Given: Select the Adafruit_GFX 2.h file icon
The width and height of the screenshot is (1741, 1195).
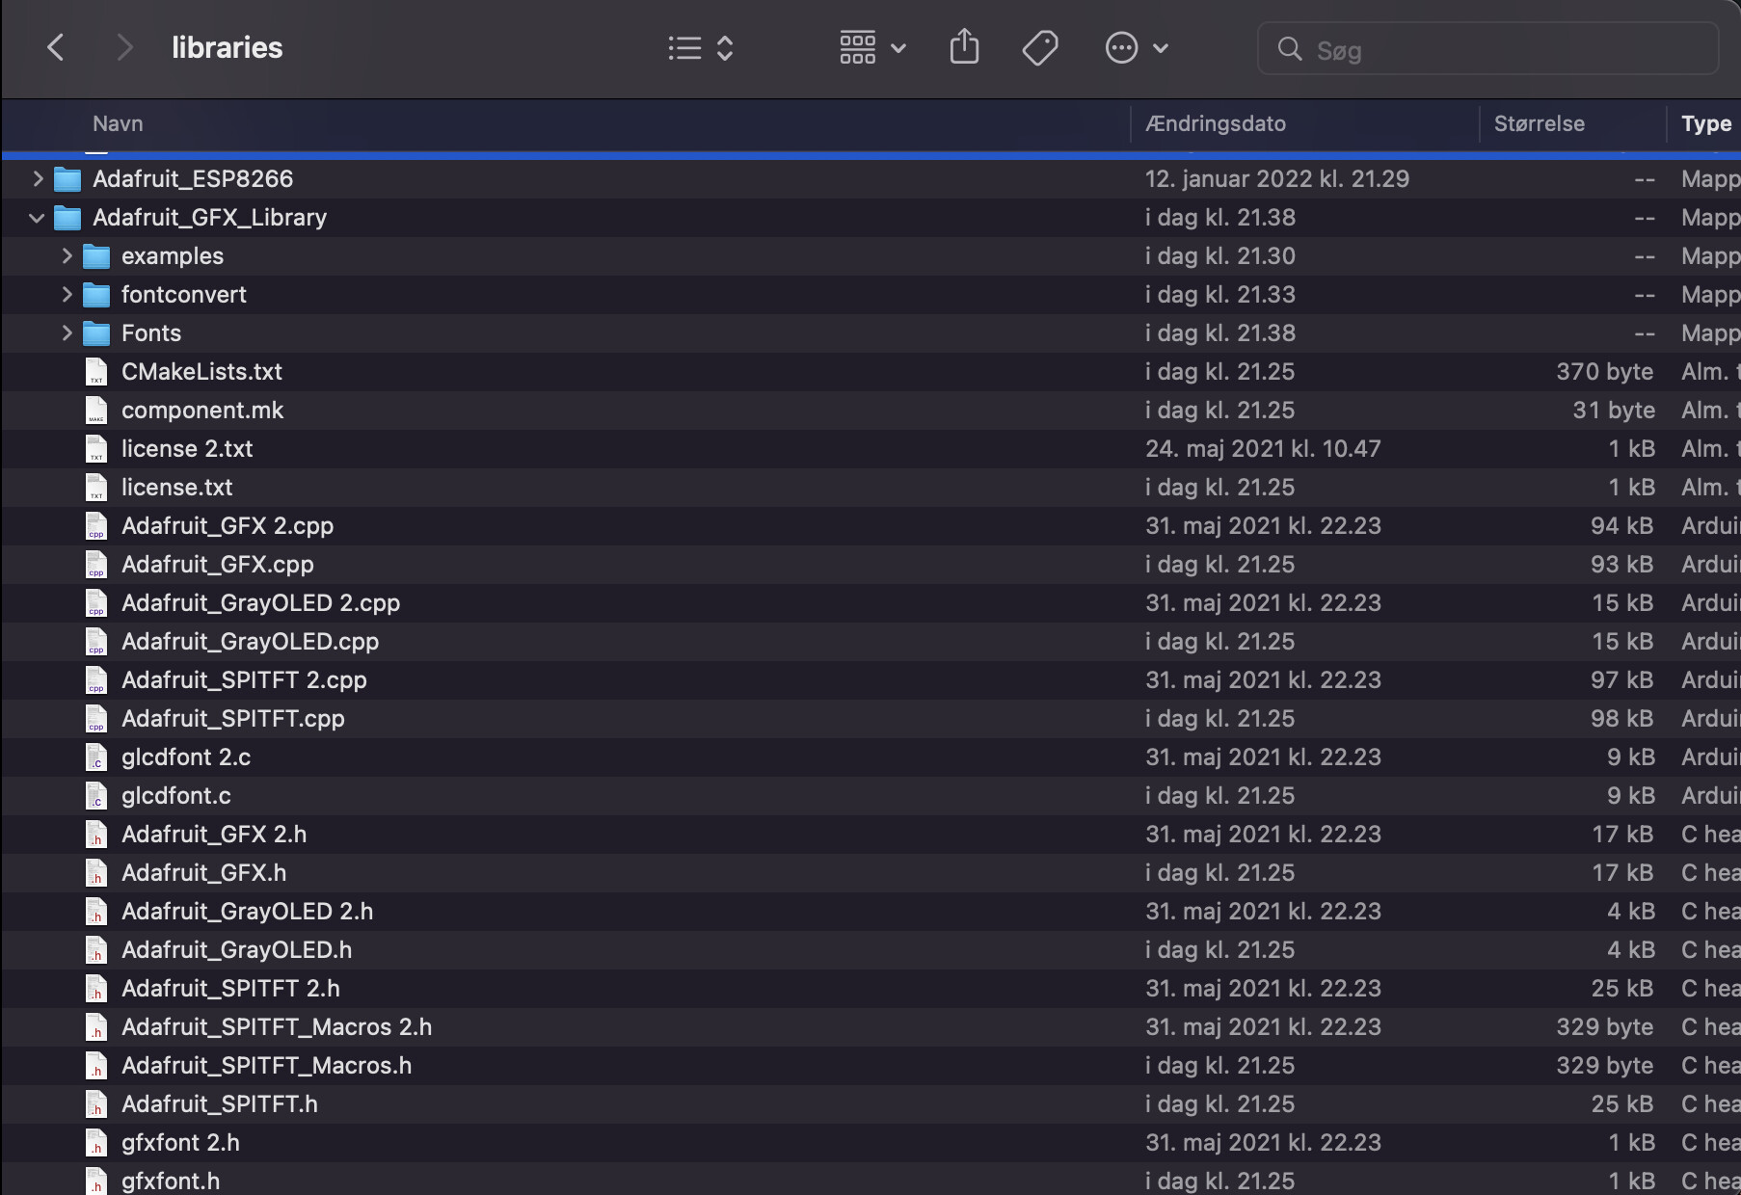Looking at the screenshot, I should click(96, 834).
